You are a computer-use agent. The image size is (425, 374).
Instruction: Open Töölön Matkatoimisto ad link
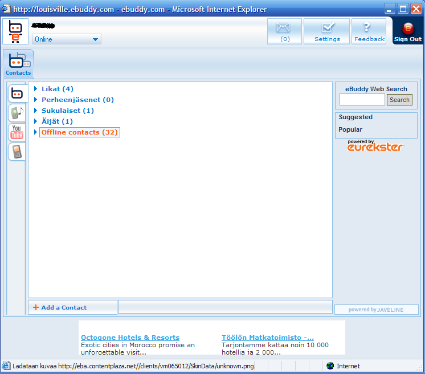pos(268,338)
